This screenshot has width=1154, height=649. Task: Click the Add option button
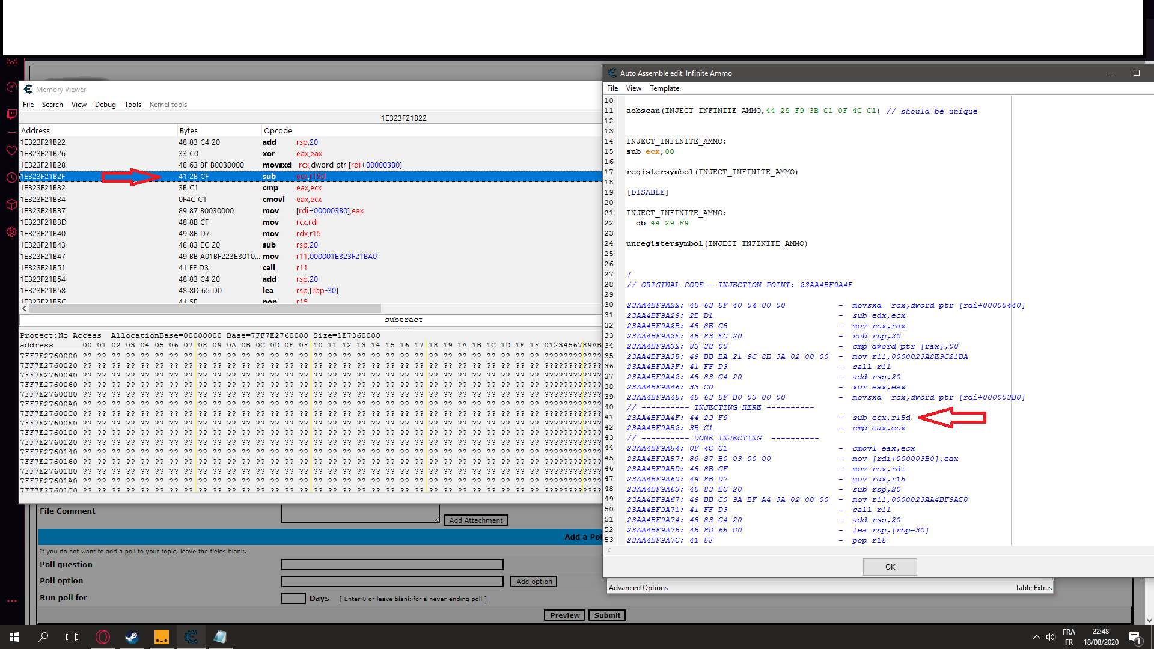tap(533, 582)
